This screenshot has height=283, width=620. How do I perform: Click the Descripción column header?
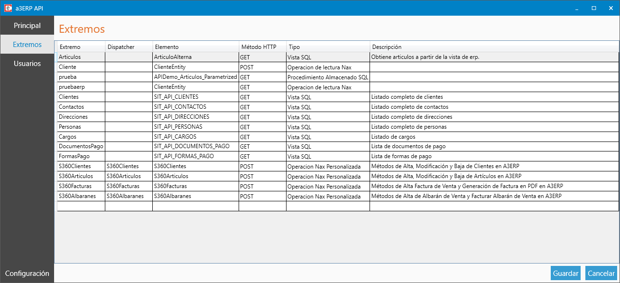pyautogui.click(x=494, y=47)
